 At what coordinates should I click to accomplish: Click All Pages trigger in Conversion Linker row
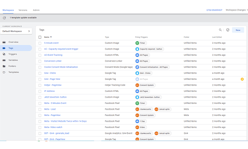[x=143, y=61]
